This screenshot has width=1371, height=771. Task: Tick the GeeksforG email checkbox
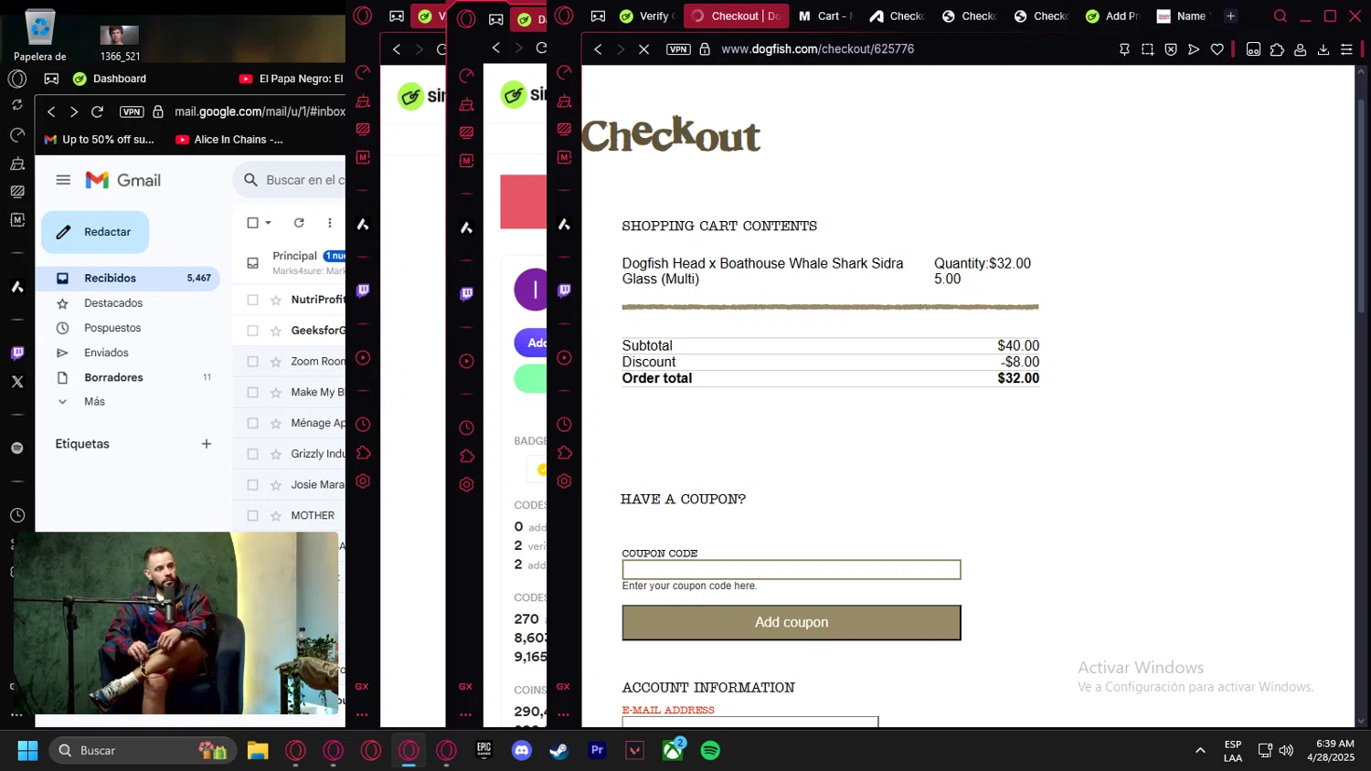pyautogui.click(x=253, y=331)
